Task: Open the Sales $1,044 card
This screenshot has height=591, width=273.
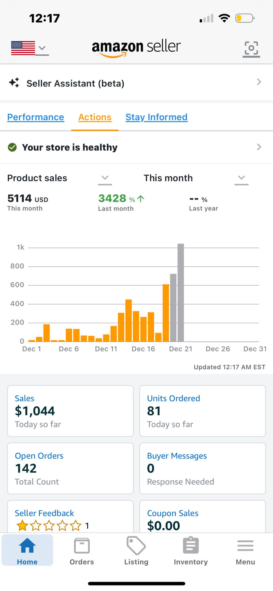Action: coord(70,411)
